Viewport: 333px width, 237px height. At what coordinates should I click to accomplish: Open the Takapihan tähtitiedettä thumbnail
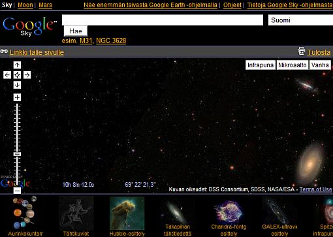pos(178,216)
